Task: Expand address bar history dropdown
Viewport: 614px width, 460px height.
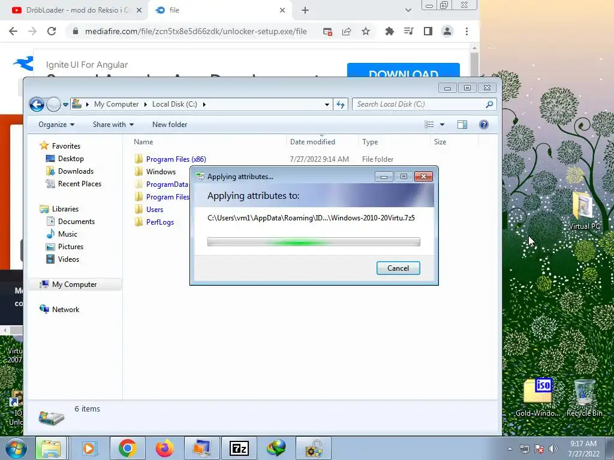Action: (327, 104)
